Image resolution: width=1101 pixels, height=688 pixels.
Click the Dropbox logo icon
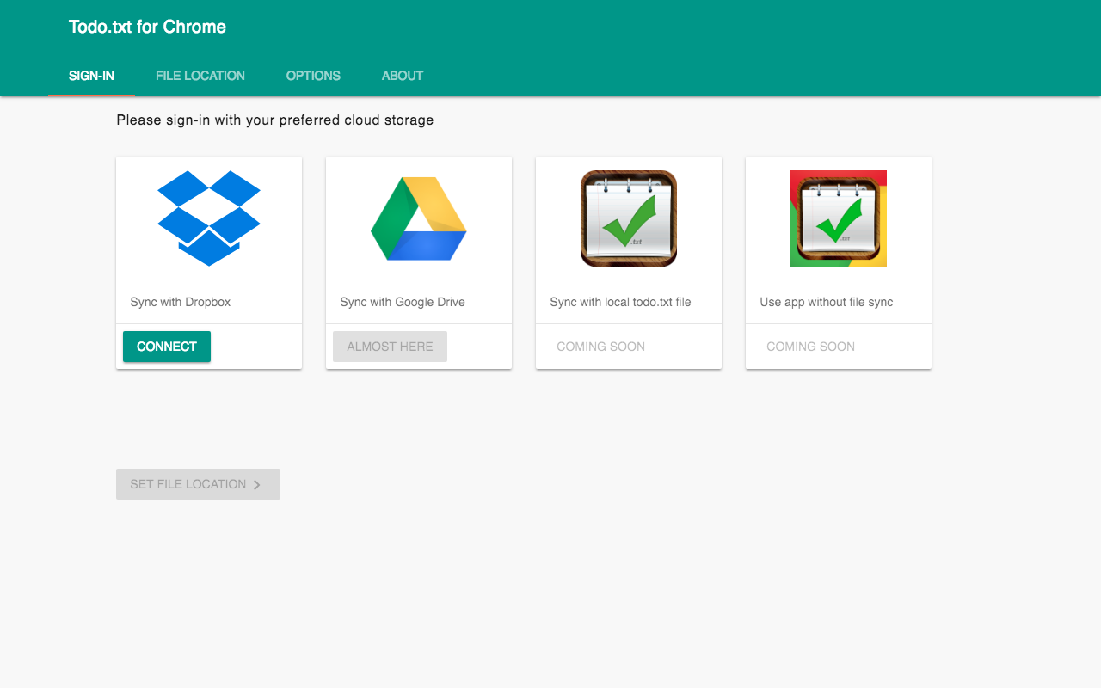(208, 218)
